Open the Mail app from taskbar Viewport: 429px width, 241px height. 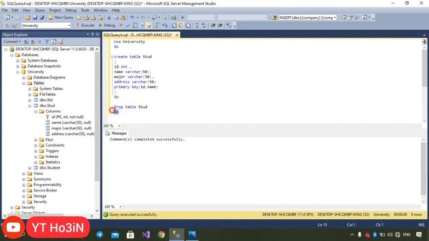coord(115,234)
